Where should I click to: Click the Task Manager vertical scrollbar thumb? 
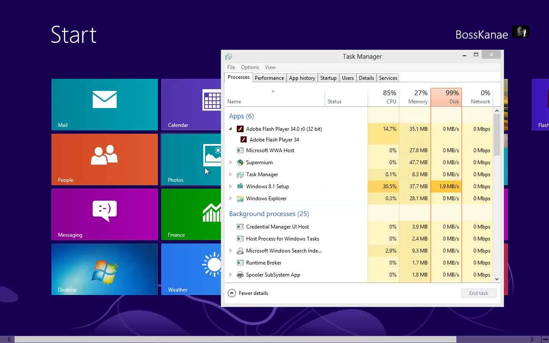(497, 135)
